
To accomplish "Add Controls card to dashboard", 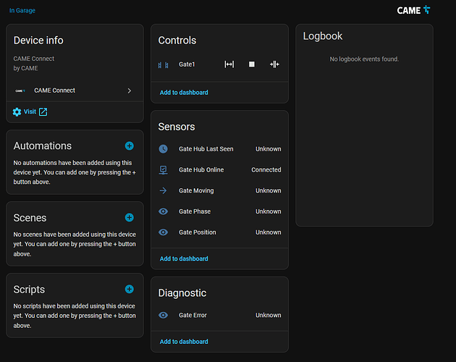I will pyautogui.click(x=184, y=93).
